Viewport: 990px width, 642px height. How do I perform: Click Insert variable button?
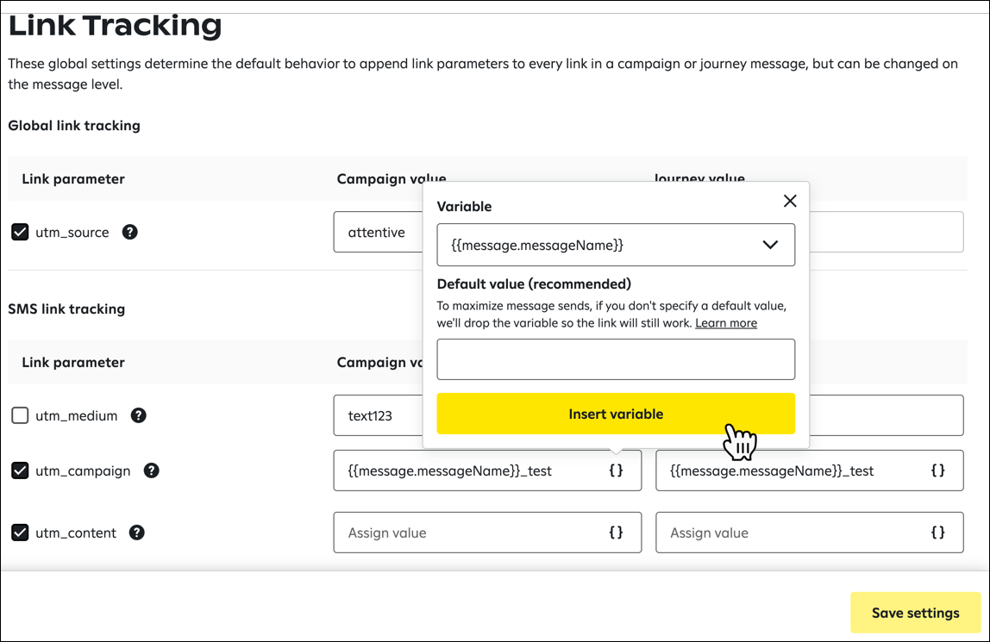[616, 414]
